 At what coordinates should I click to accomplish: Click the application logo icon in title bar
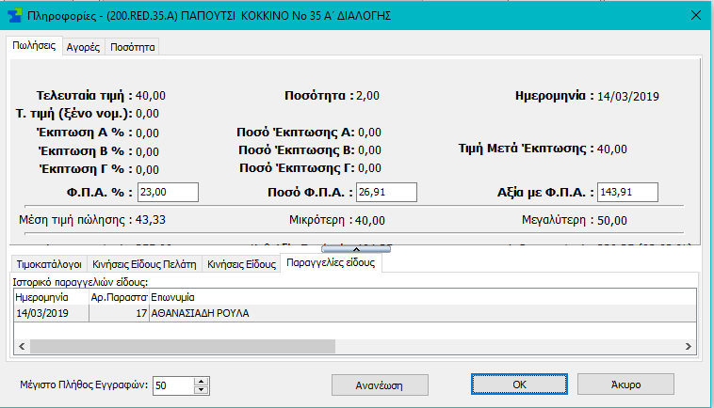coord(14,16)
